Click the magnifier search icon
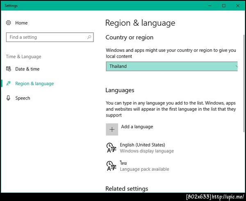Screen dimensions: 246x201 (89, 37)
